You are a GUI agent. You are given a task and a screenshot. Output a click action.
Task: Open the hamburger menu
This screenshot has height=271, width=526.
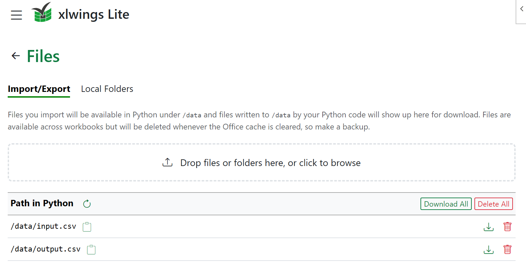pos(16,15)
